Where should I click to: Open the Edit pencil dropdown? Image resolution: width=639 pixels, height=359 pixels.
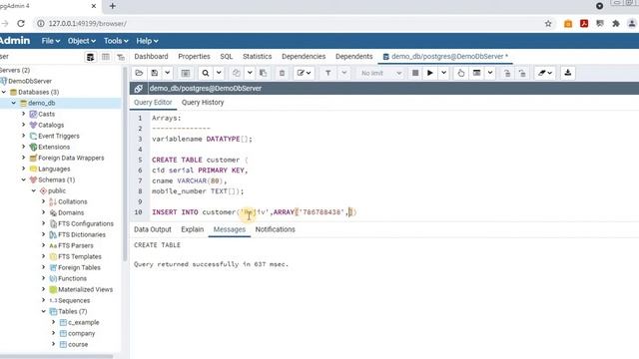click(304, 73)
